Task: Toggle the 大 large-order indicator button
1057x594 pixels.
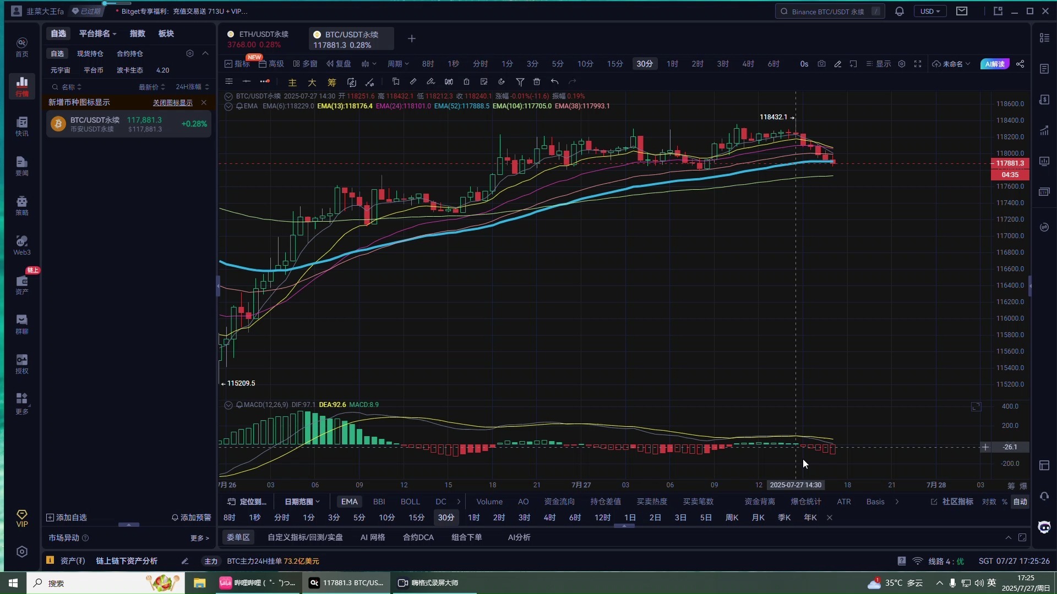Action: tap(312, 82)
